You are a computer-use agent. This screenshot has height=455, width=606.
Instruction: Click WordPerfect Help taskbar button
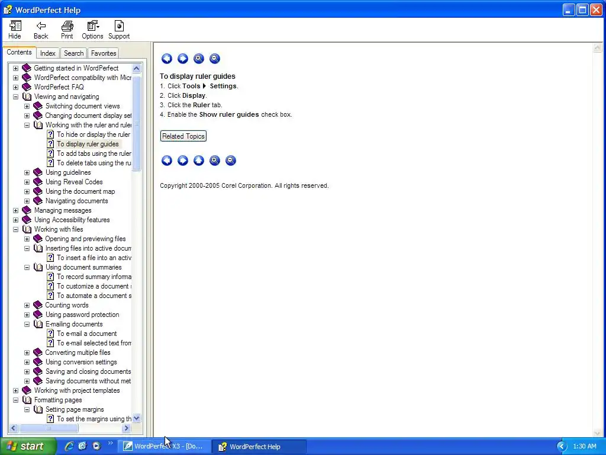click(260, 447)
